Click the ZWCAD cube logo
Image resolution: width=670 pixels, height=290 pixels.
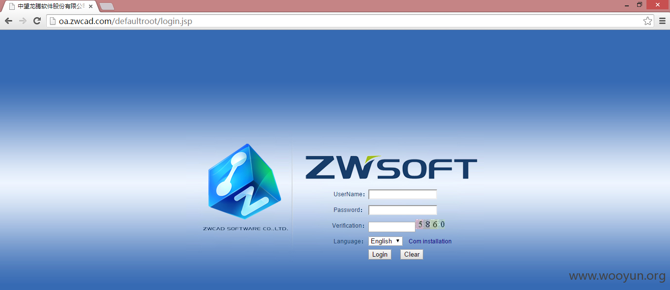[245, 182]
